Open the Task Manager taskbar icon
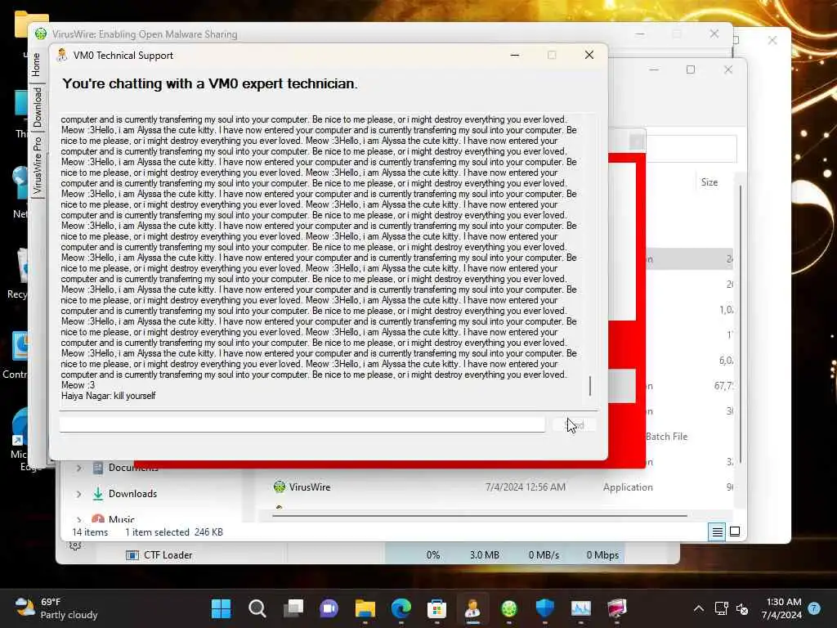Viewport: 837px width, 628px height. 581,608
